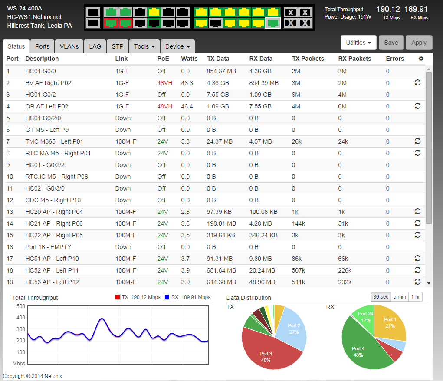
Task: Open table settings with the gear icon
Action: [421, 59]
